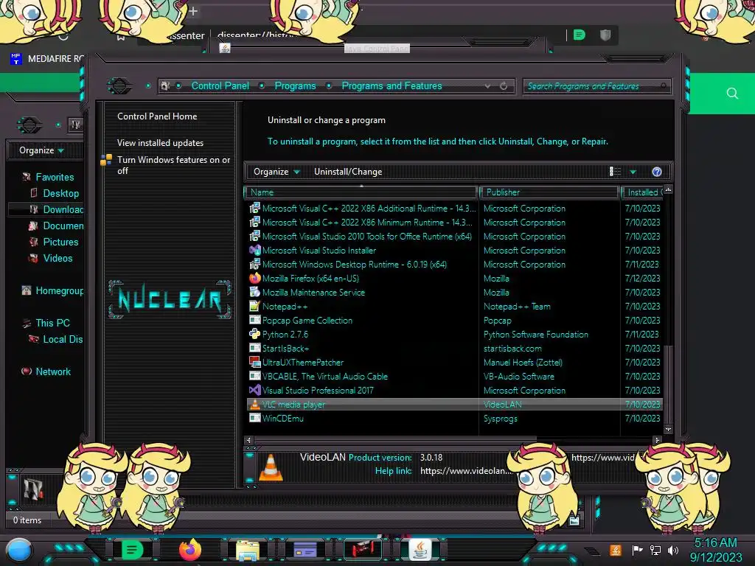Viewport: 755px width, 566px height.
Task: Click the Mozilla Firefox program icon in list
Action: tap(254, 279)
